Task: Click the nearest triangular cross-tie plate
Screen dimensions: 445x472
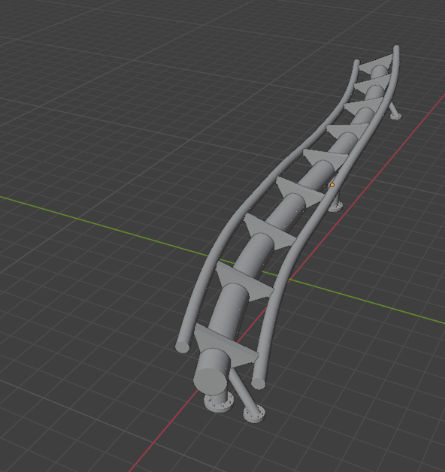Action: [226, 345]
